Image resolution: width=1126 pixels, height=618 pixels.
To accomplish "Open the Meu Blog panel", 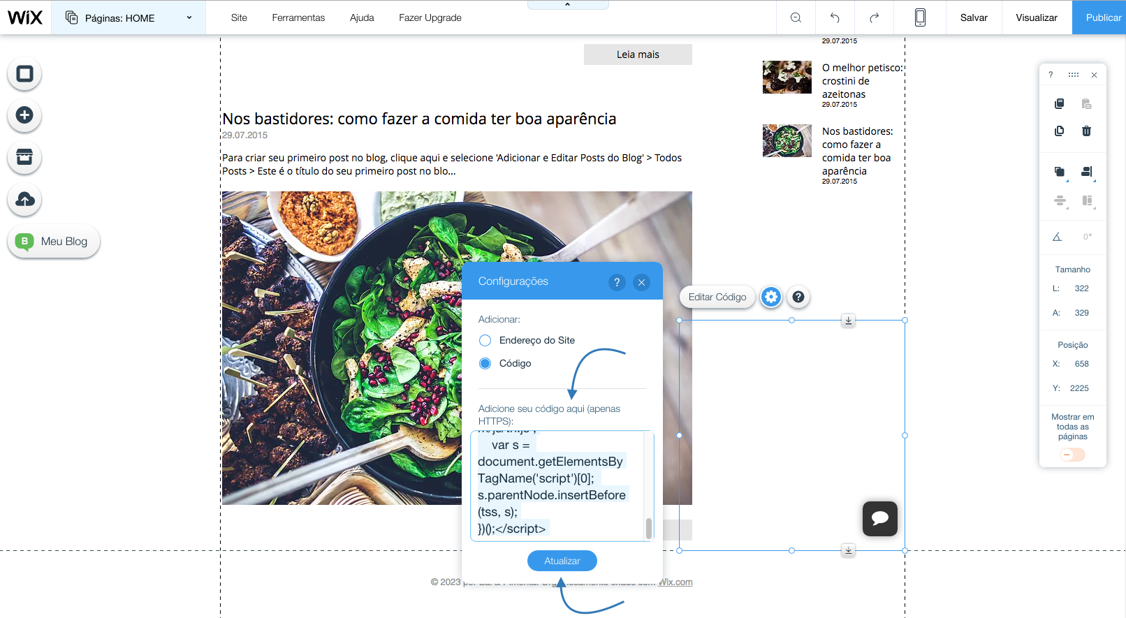I will [x=54, y=241].
